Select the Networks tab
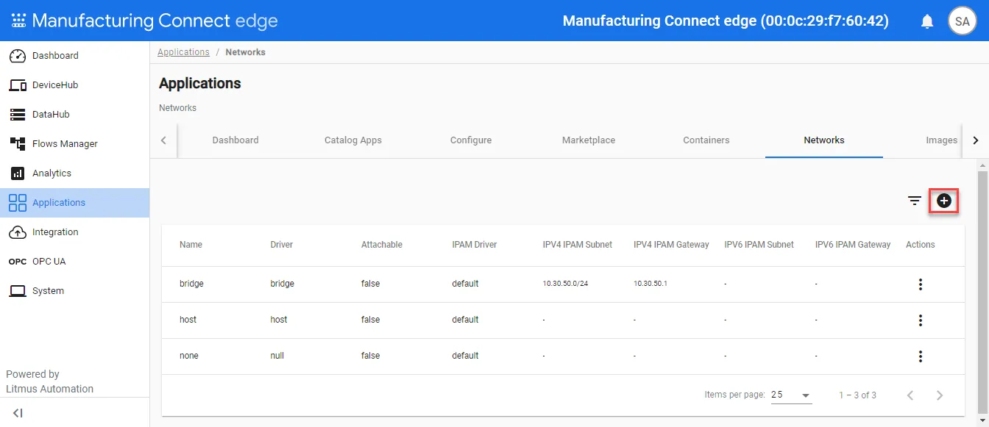989x427 pixels. click(x=824, y=140)
